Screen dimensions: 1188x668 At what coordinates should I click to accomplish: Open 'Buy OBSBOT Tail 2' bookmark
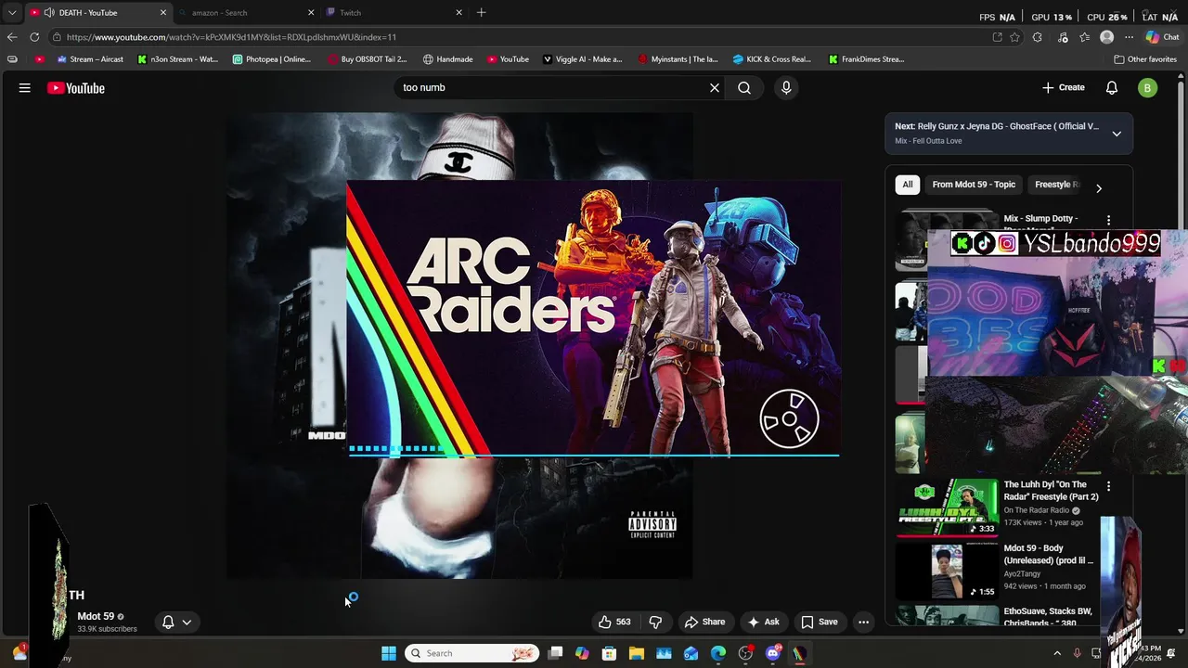click(367, 59)
